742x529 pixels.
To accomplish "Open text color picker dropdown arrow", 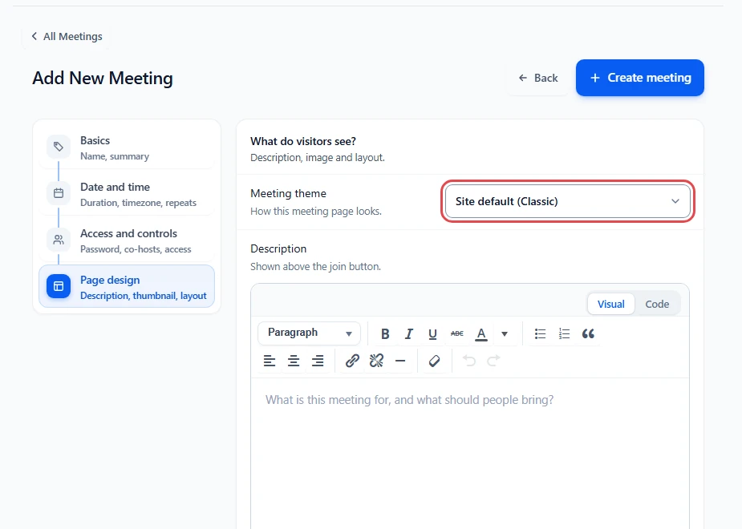I will (505, 333).
